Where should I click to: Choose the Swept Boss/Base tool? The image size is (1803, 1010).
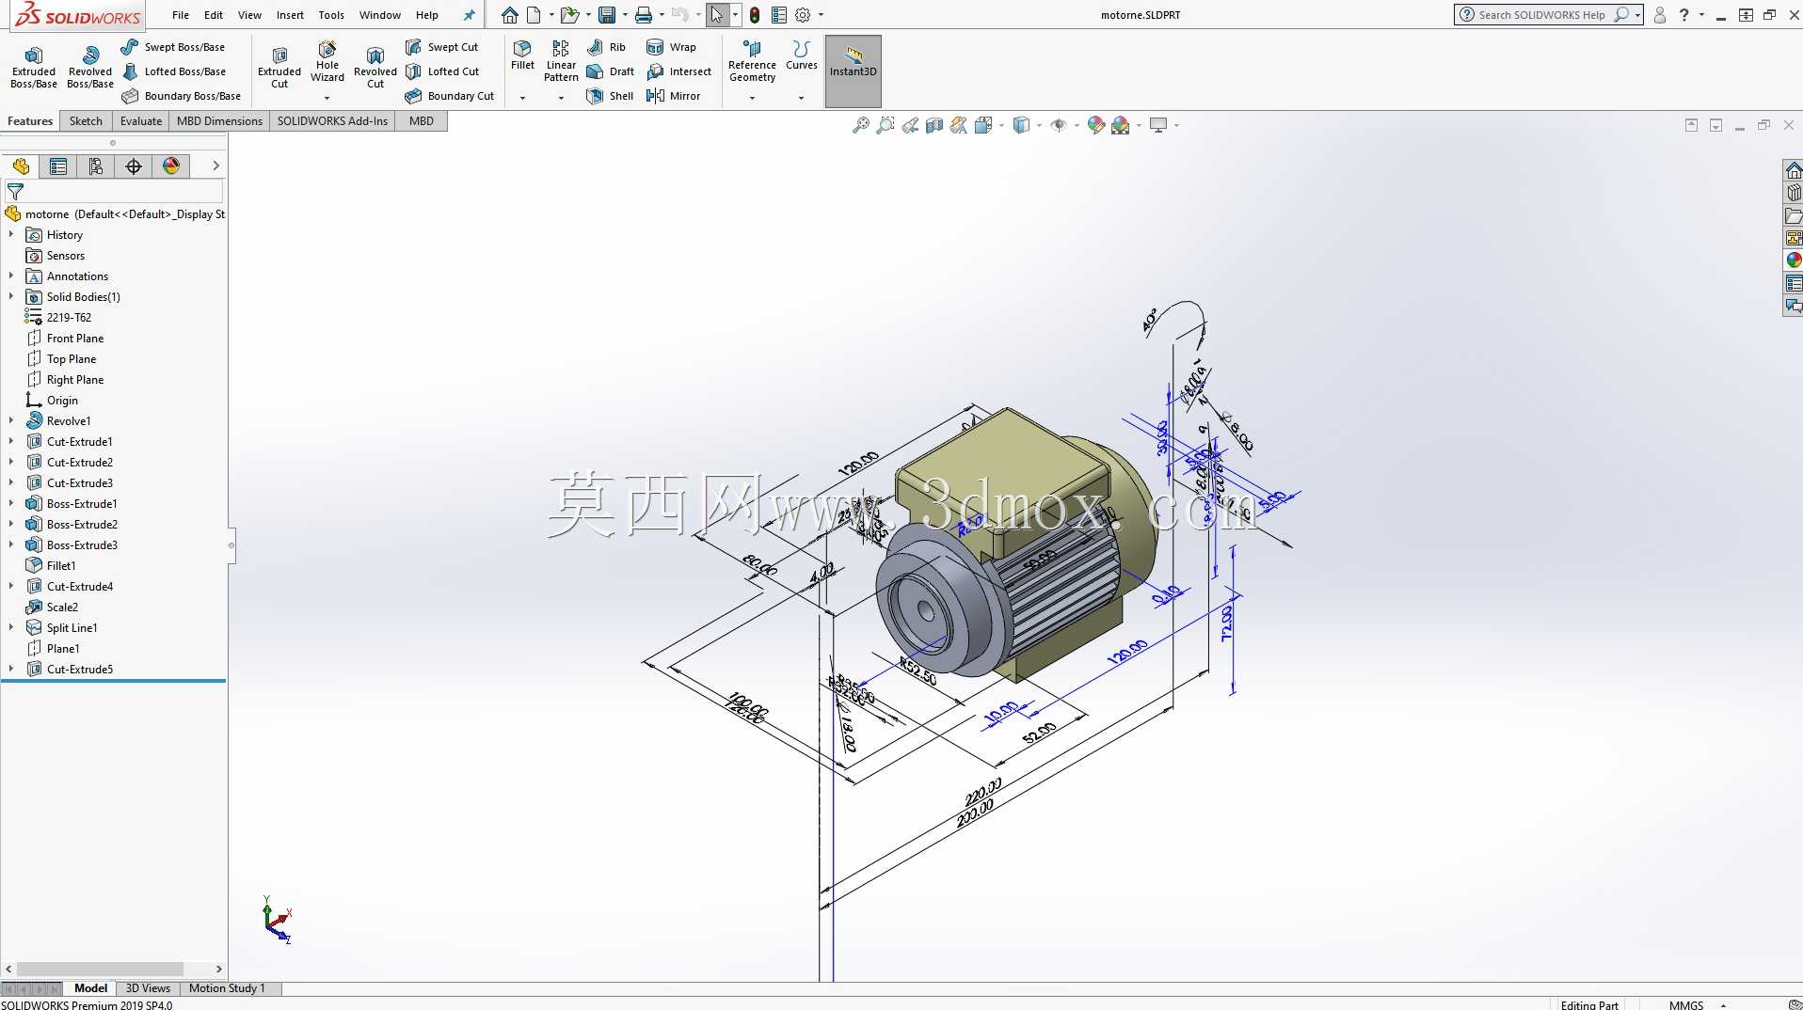173,47
